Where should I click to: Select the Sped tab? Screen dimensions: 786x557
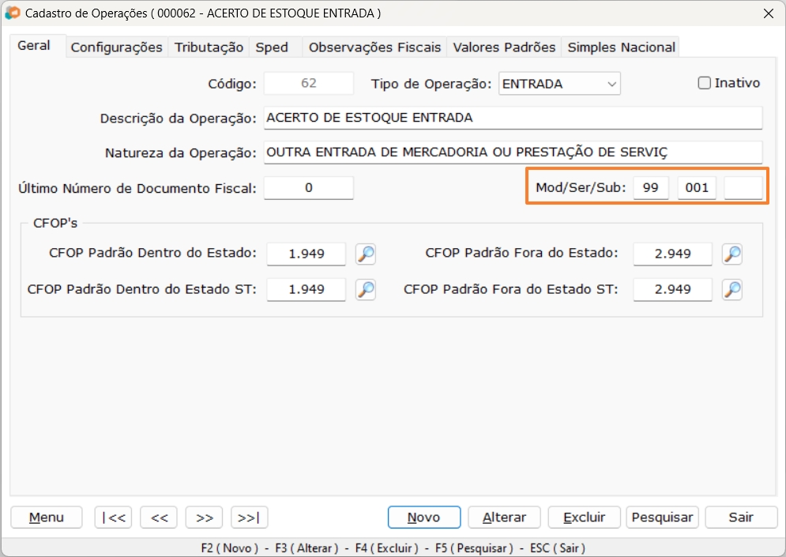point(271,47)
